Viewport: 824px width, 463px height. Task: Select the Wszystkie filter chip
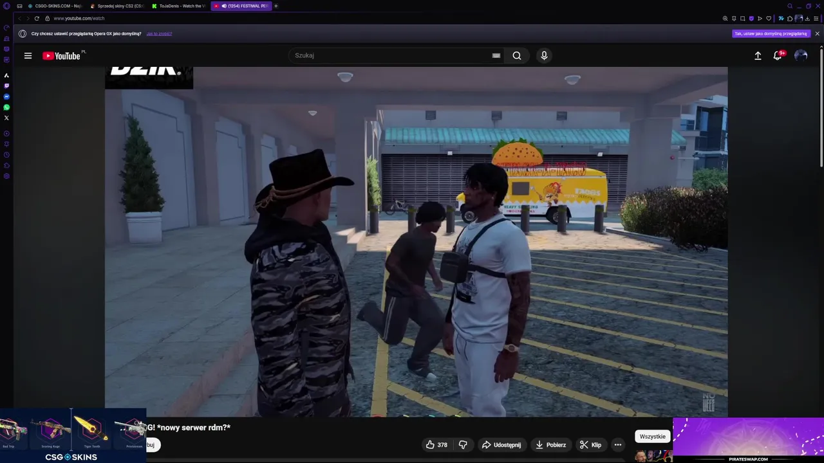652,437
